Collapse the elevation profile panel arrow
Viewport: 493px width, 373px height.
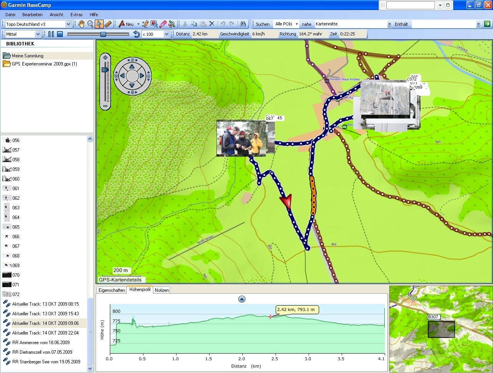pyautogui.click(x=242, y=299)
